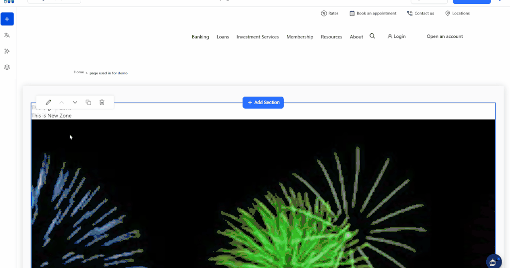
Task: Click 'page used in for demo' breadcrumb text
Action: coord(108,73)
